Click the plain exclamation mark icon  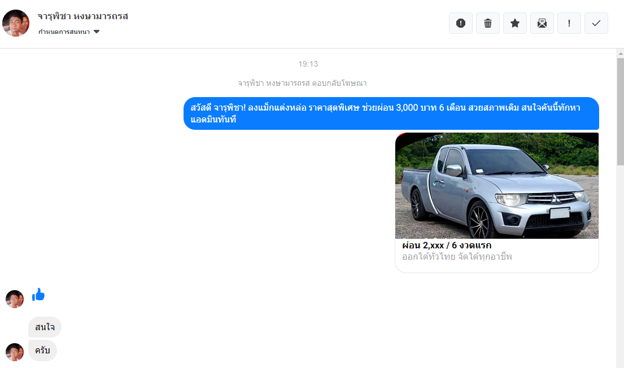(569, 23)
